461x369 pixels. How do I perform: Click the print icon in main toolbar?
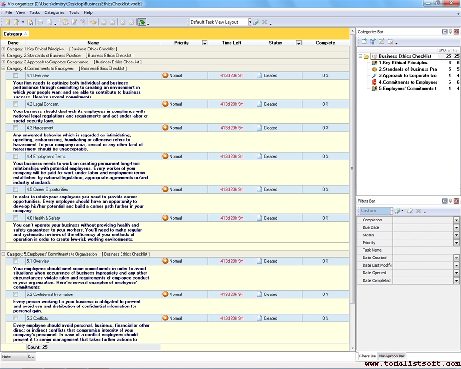point(40,22)
